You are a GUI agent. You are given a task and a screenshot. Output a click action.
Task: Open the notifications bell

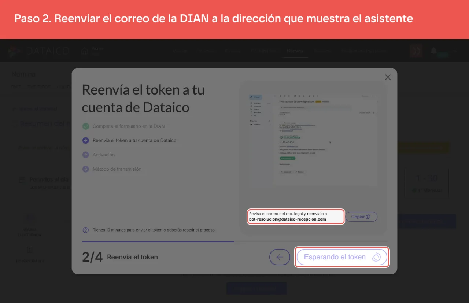(434, 51)
